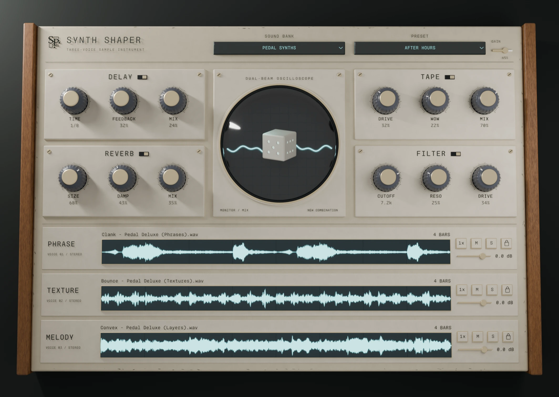This screenshot has width=559, height=397.
Task: Click the Filter CUTOFF knob
Action: pos(386,177)
